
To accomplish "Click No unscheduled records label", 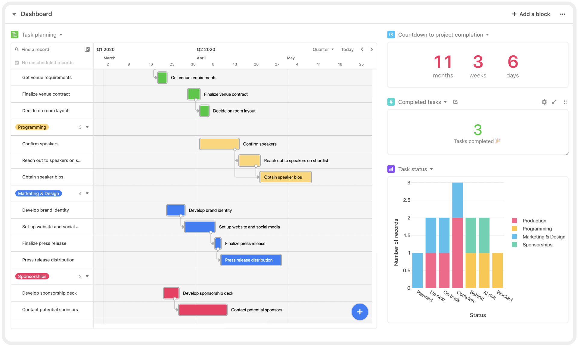I will 48,63.
